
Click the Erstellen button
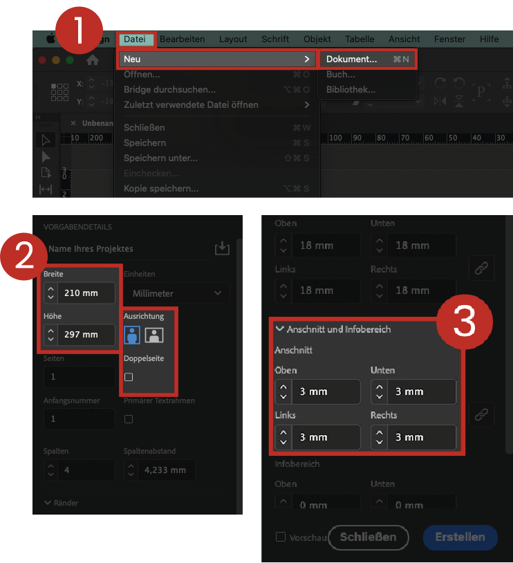pyautogui.click(x=460, y=537)
